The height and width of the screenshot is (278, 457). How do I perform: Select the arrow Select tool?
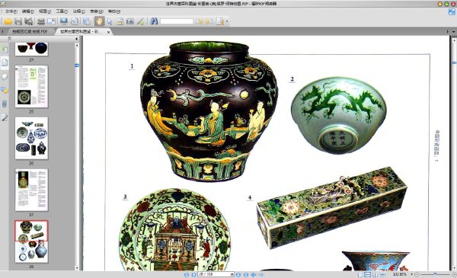point(110,21)
